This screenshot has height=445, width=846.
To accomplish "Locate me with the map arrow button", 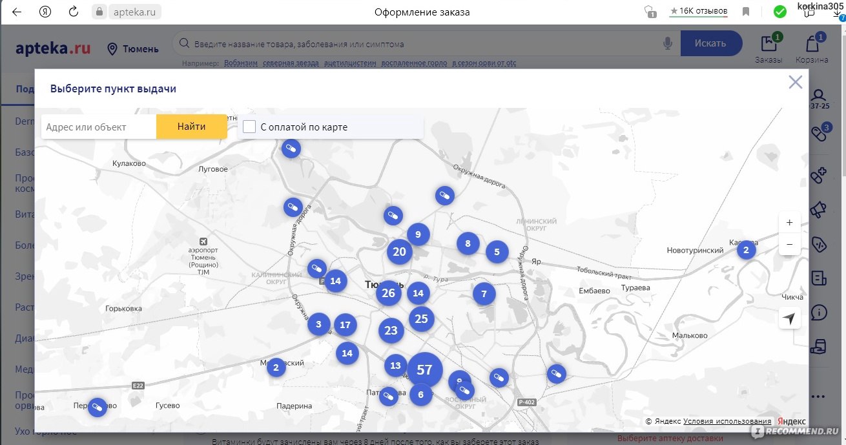I will [x=789, y=318].
